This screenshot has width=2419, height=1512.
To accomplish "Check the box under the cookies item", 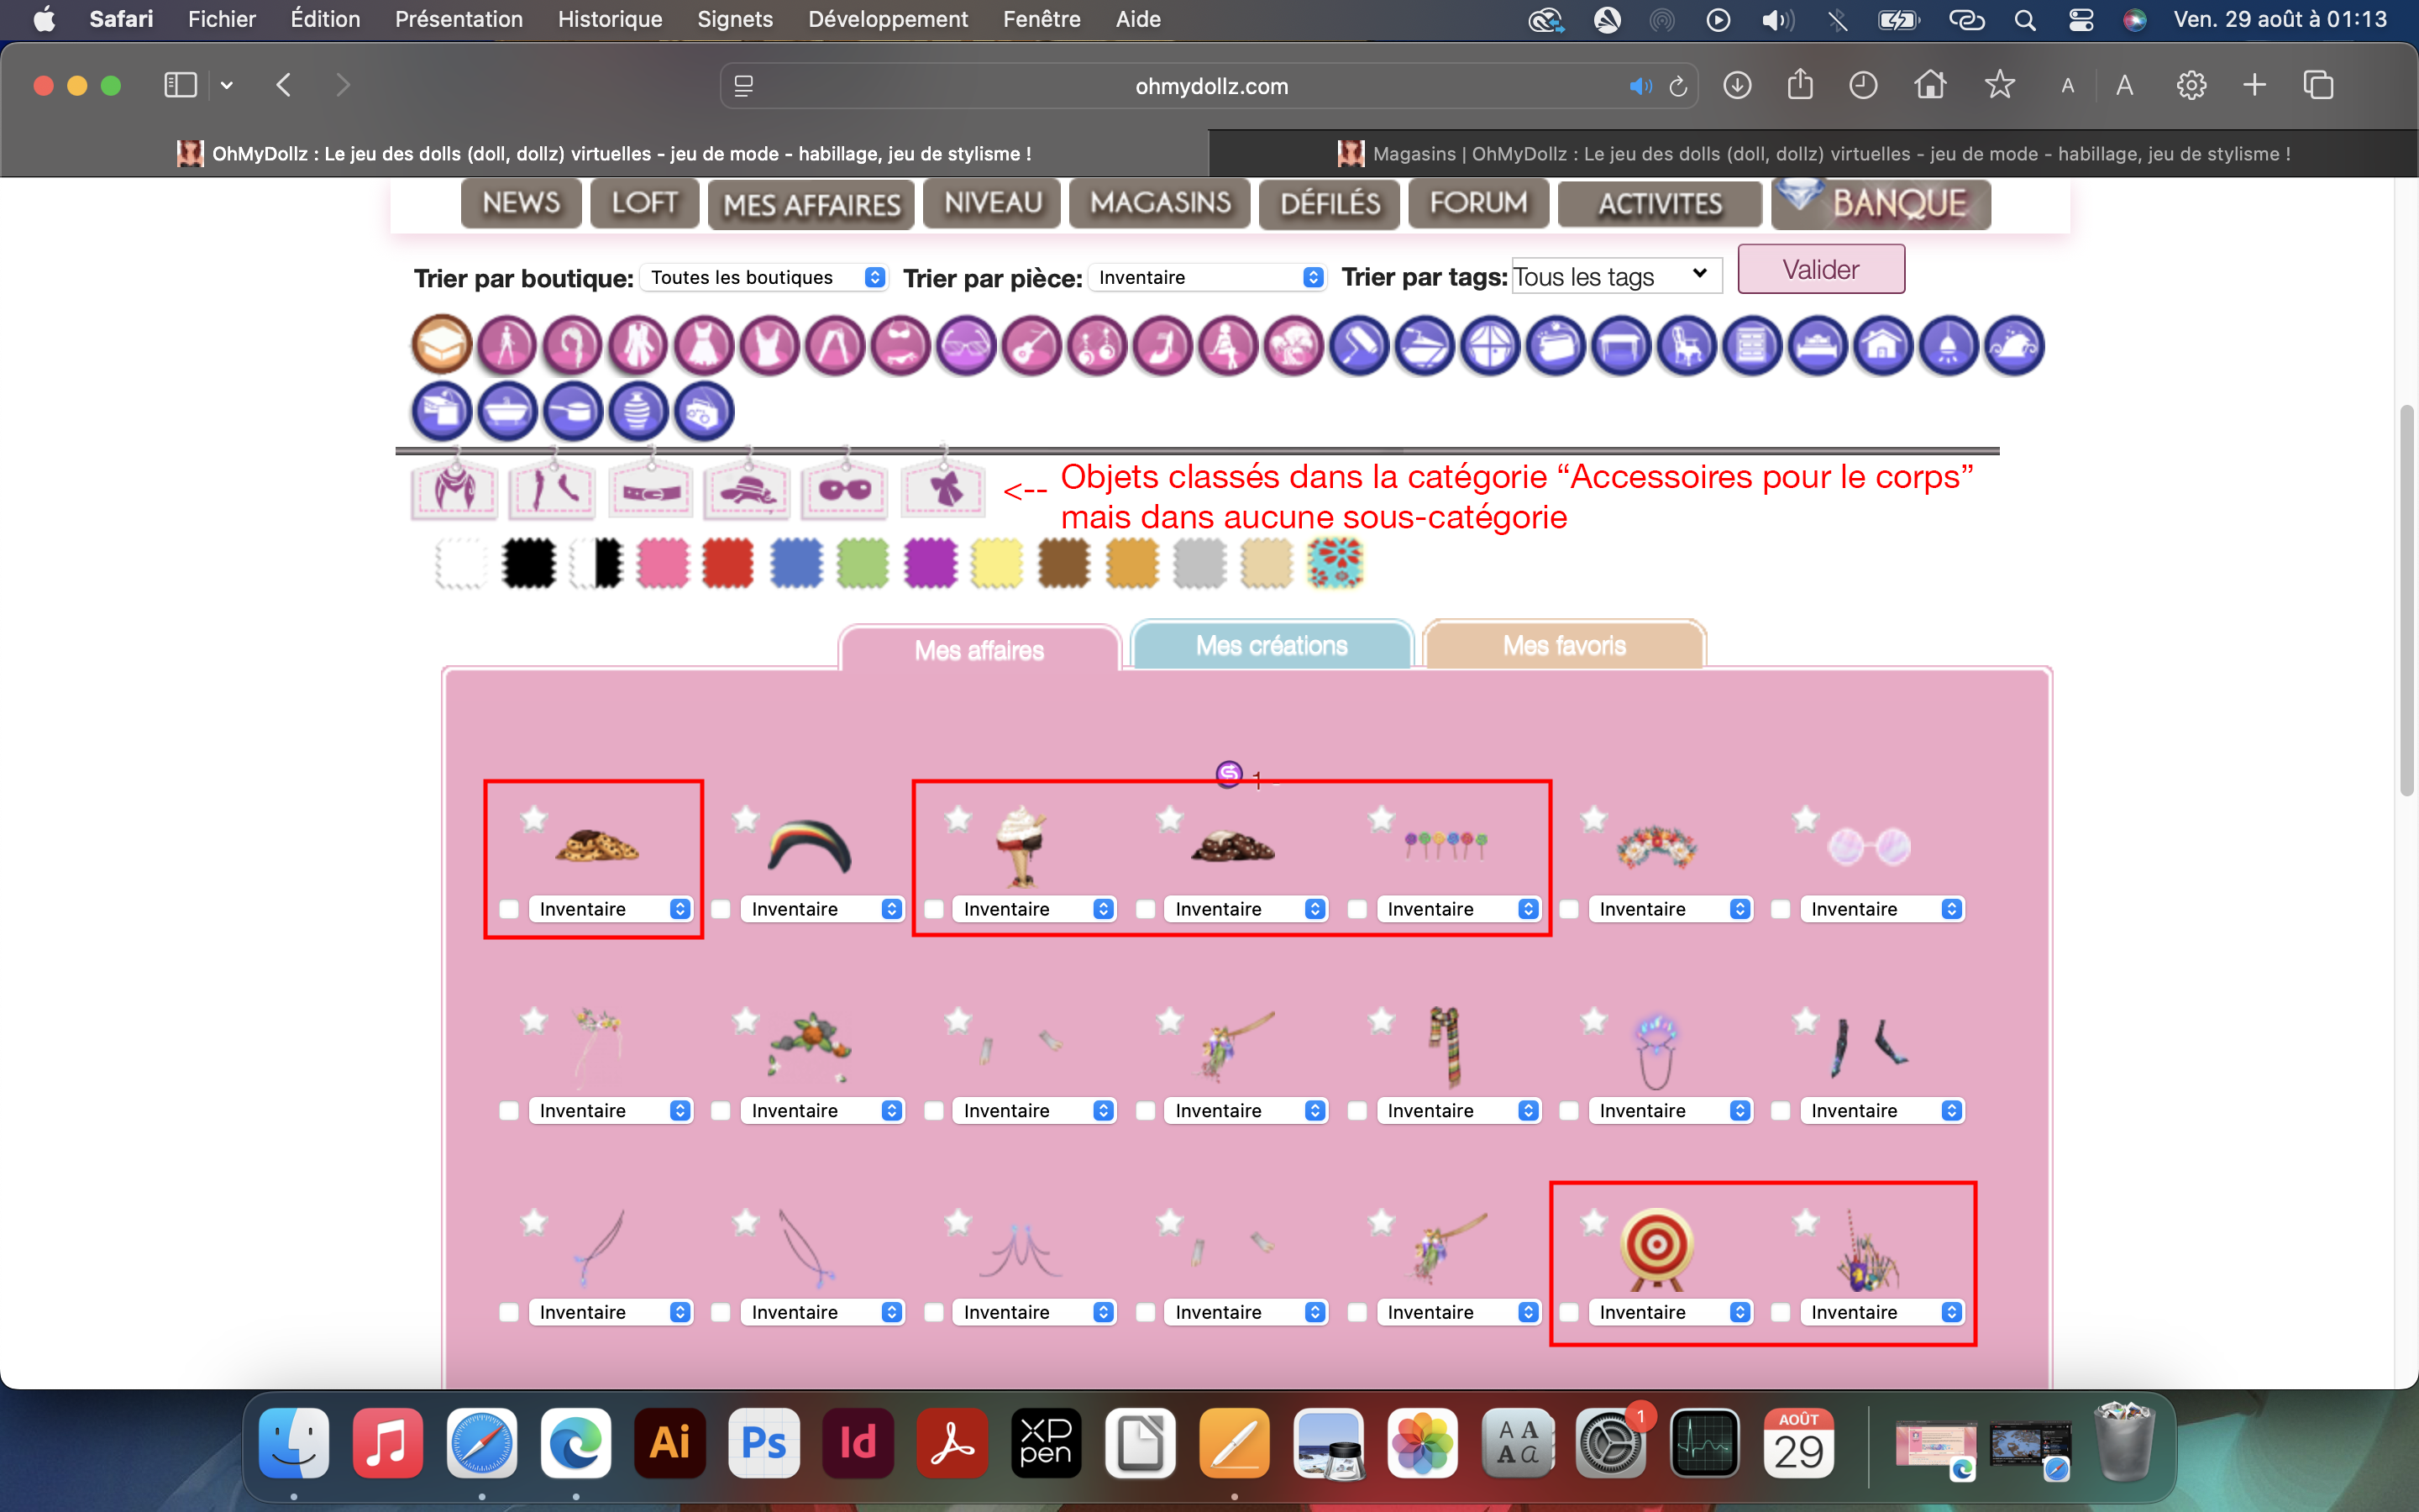I will click(x=509, y=909).
